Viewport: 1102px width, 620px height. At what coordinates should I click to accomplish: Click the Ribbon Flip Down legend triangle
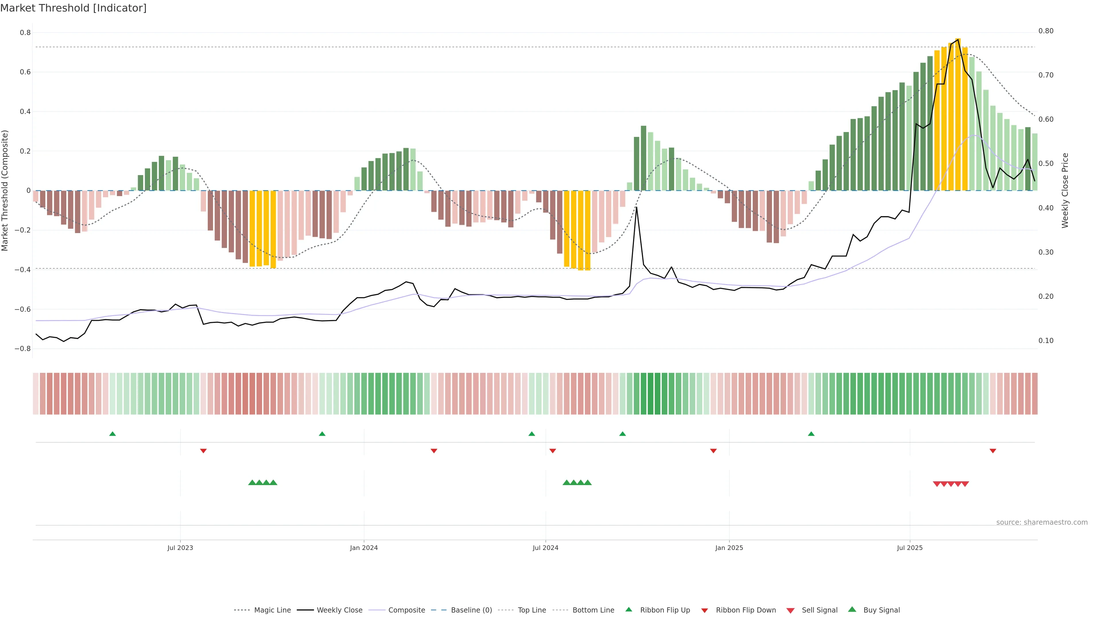point(705,611)
